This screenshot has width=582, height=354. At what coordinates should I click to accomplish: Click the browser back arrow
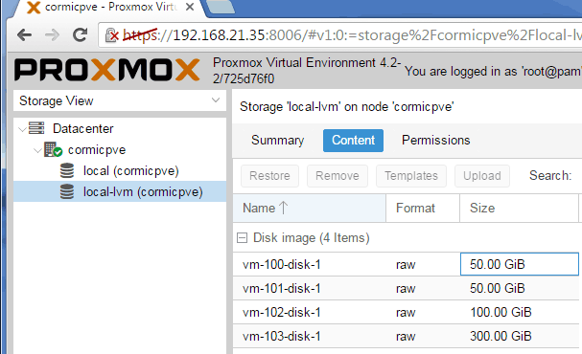click(25, 35)
